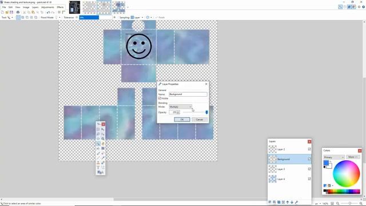Click the Print icon in the toolbar
The width and height of the screenshot is (366, 206).
click(x=18, y=12)
